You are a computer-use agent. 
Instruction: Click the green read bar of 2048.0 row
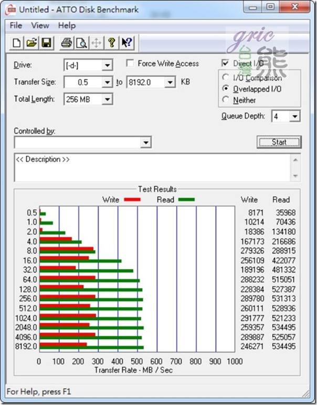coord(91,328)
